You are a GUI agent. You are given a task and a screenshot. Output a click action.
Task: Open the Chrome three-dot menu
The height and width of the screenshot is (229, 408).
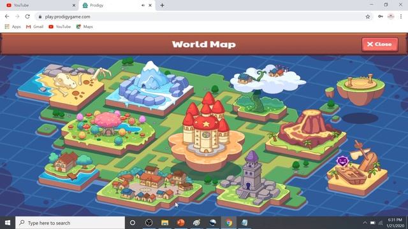[x=401, y=17]
